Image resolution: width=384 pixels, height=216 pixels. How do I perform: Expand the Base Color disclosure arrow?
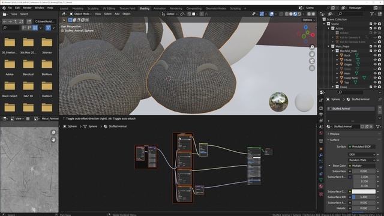[329, 166]
